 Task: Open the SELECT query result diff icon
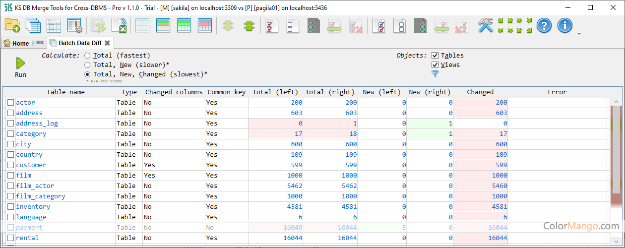(54, 25)
